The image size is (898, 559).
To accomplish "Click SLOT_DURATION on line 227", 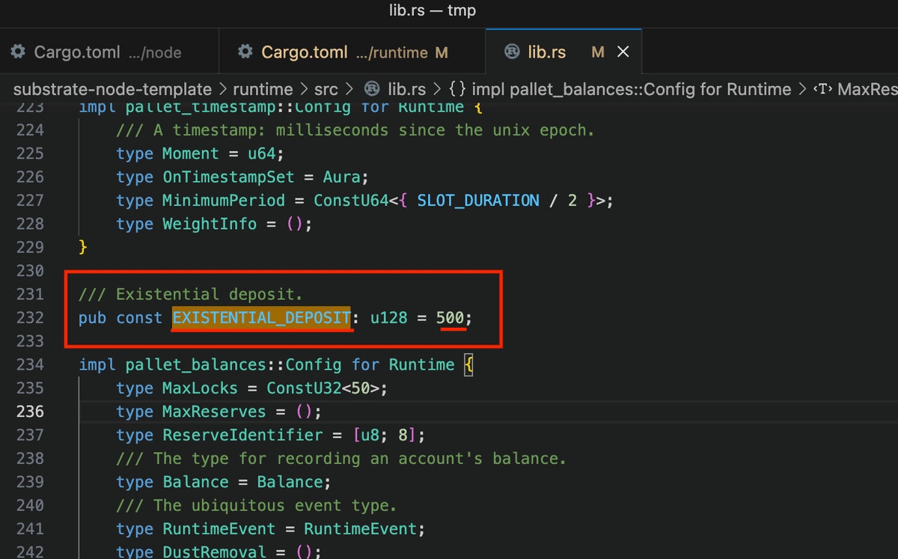I will (x=478, y=201).
